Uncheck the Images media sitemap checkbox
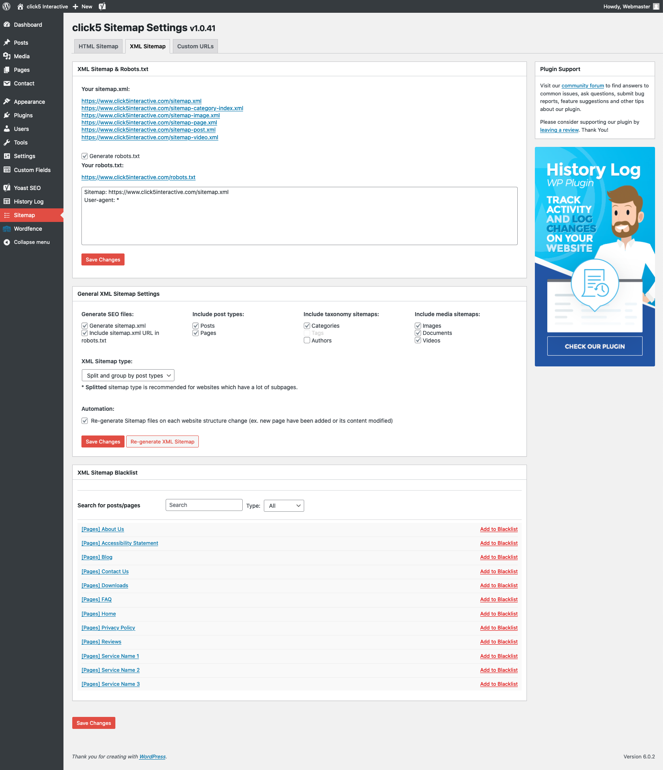The width and height of the screenshot is (663, 770). 418,326
